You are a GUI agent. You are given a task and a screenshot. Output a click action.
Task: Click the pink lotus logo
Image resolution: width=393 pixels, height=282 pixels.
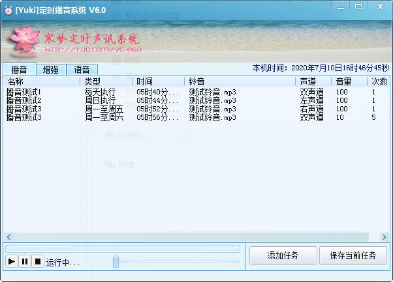point(25,40)
